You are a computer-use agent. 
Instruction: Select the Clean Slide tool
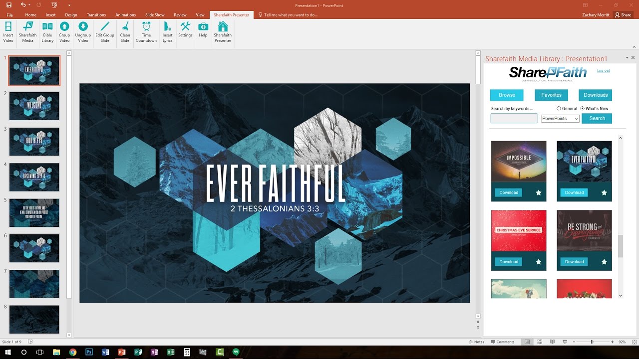pyautogui.click(x=125, y=32)
